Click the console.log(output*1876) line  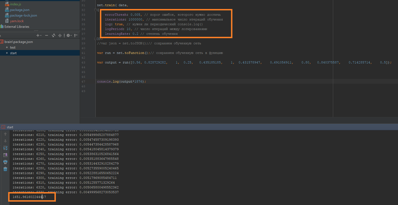point(121,81)
